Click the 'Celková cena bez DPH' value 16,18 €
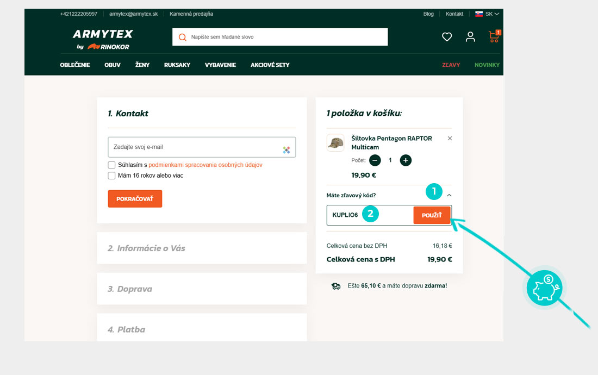The image size is (598, 375). tap(443, 246)
